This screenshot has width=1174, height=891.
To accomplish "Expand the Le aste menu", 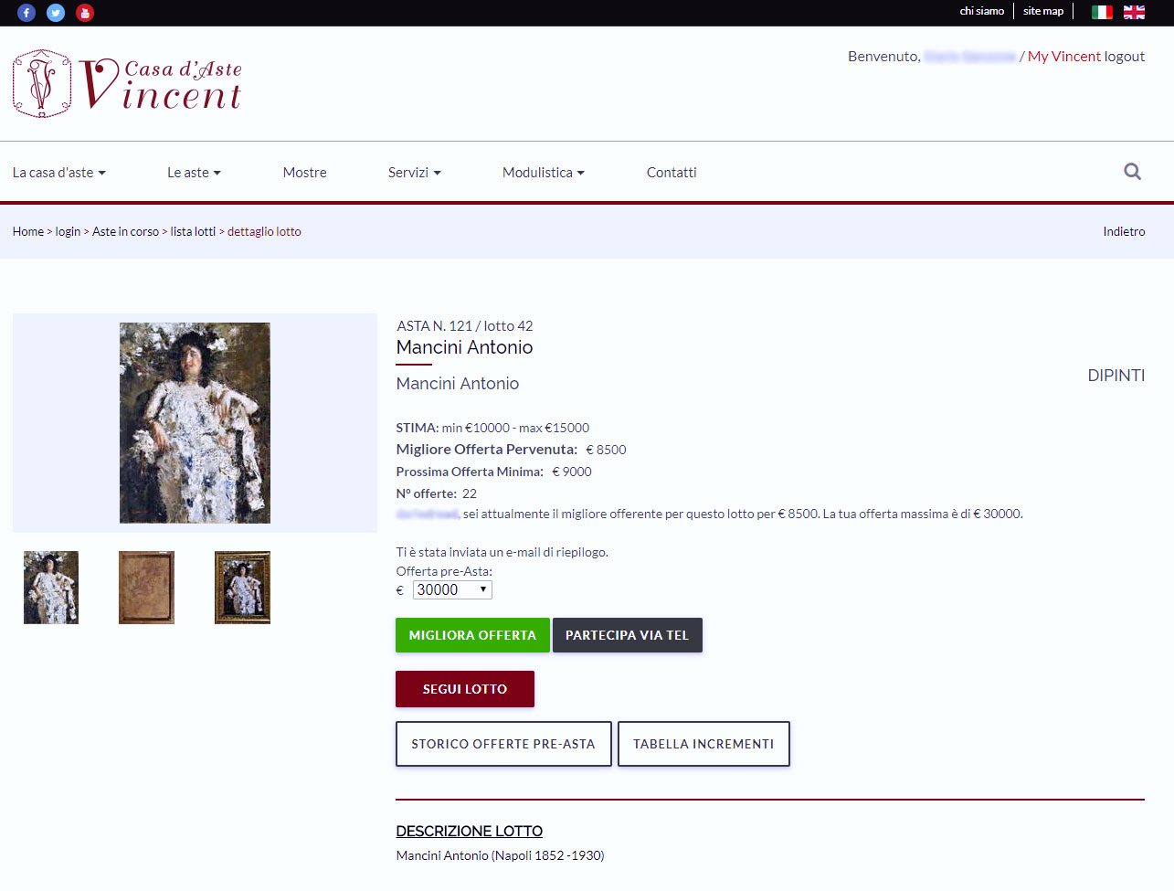I will [x=194, y=173].
